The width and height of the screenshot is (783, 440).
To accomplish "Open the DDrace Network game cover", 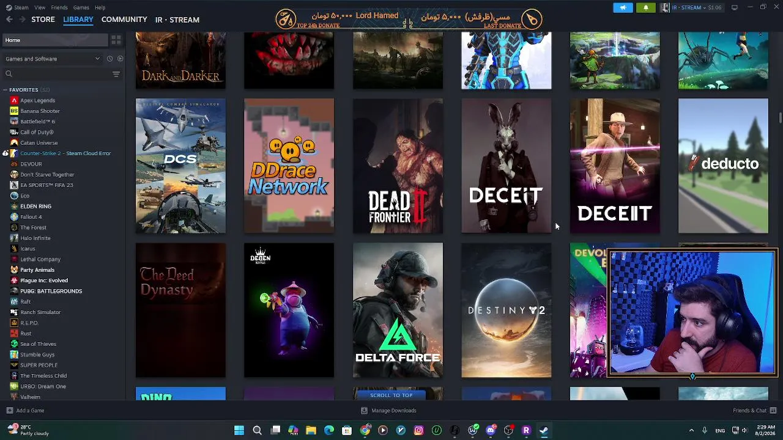I will pos(289,166).
